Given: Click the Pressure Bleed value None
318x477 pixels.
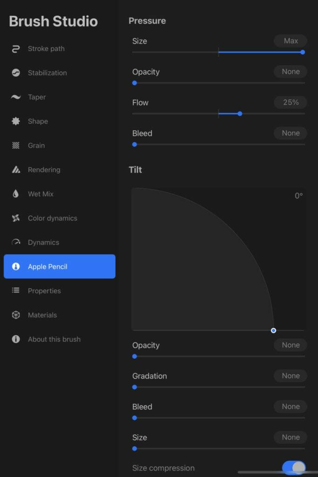Looking at the screenshot, I should pos(291,133).
